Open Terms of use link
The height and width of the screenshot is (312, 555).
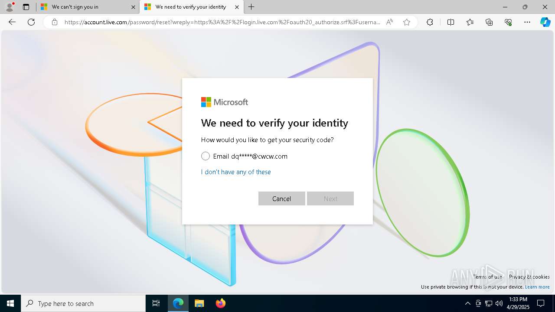point(488,277)
